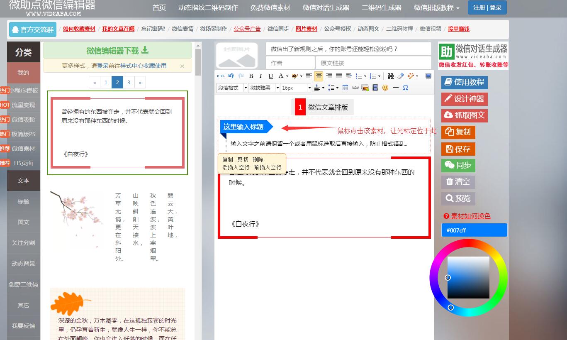Insert a hyperlink chain icon
Viewport: 567px width, 340px height.
point(355,88)
